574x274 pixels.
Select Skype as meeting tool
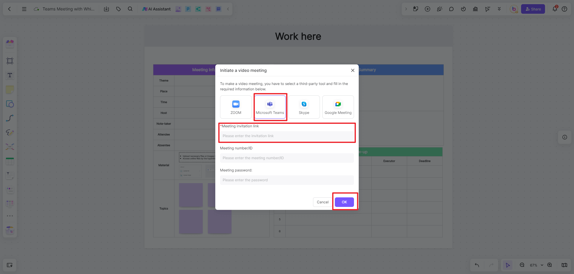[304, 107]
